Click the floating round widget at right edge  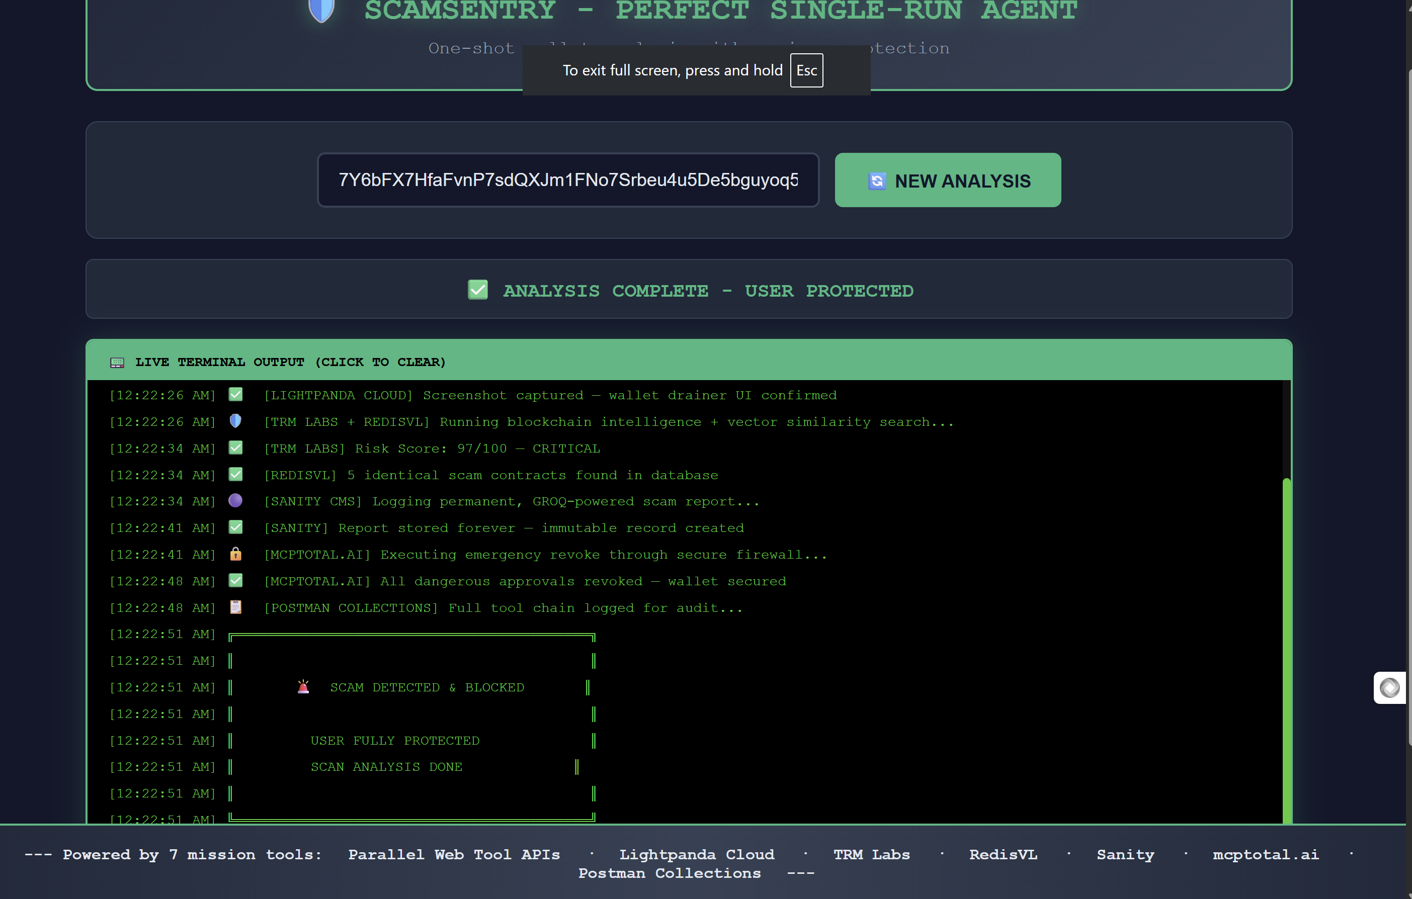[x=1389, y=687]
